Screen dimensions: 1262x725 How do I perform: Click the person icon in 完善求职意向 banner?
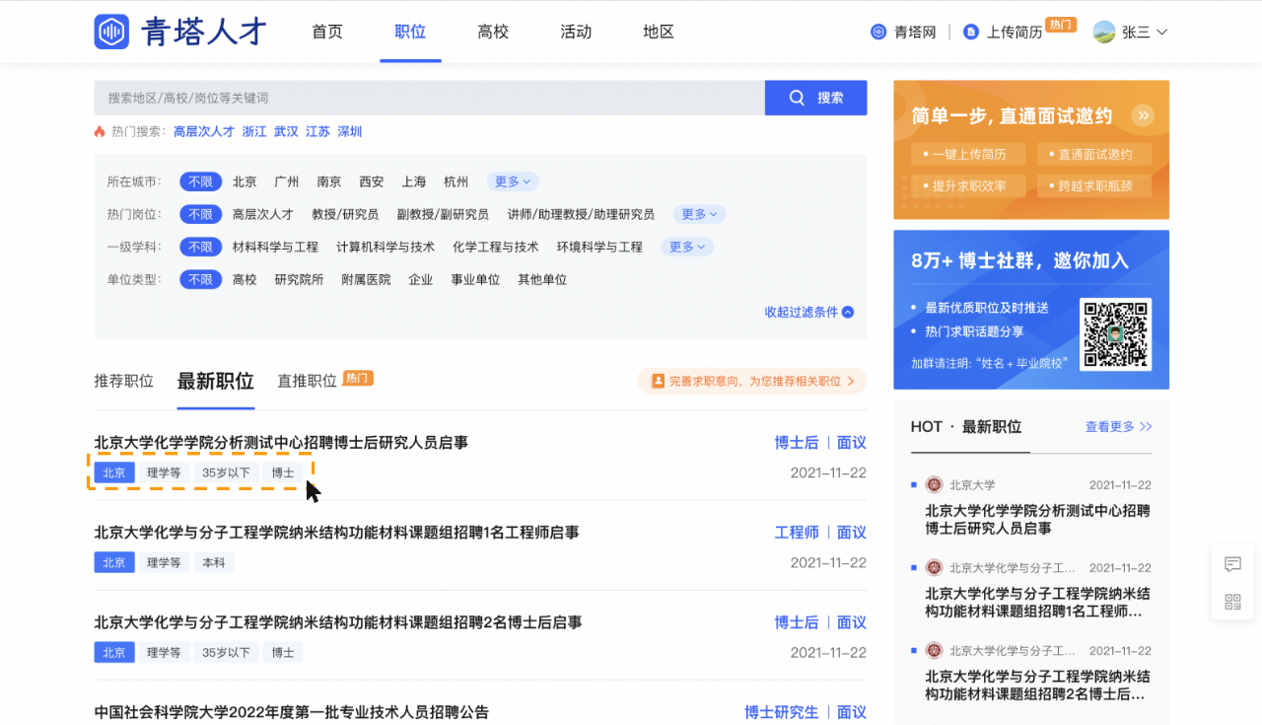click(x=658, y=381)
